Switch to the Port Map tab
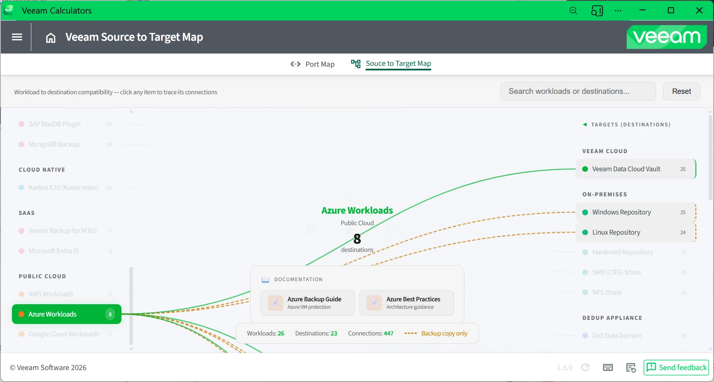The width and height of the screenshot is (714, 382). (x=313, y=64)
